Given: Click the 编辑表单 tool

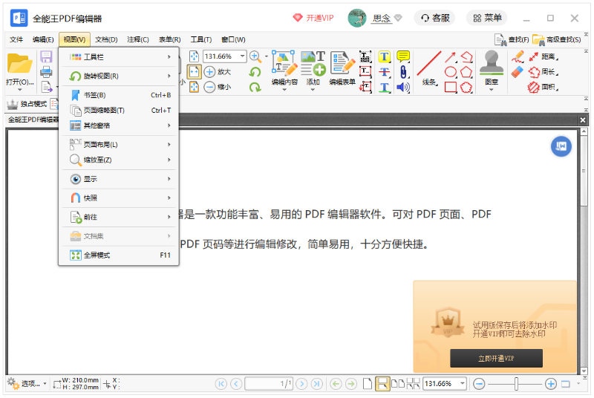Looking at the screenshot, I should 342,69.
